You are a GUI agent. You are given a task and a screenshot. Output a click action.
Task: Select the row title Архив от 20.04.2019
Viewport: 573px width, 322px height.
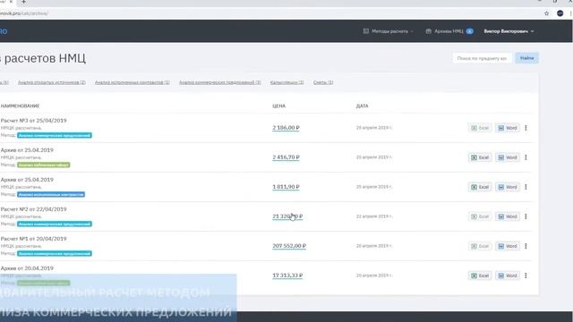(27, 268)
